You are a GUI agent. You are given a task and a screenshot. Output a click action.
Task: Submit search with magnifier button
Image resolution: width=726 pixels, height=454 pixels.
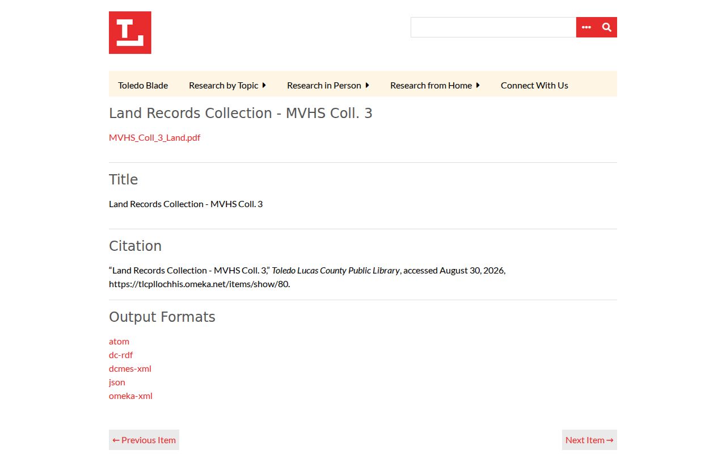(607, 27)
